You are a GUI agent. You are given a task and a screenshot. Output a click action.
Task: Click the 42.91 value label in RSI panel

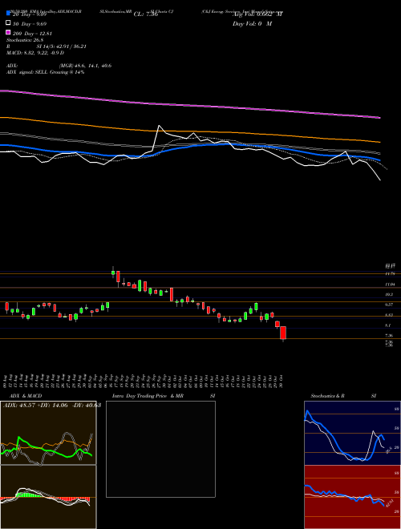coord(389,503)
